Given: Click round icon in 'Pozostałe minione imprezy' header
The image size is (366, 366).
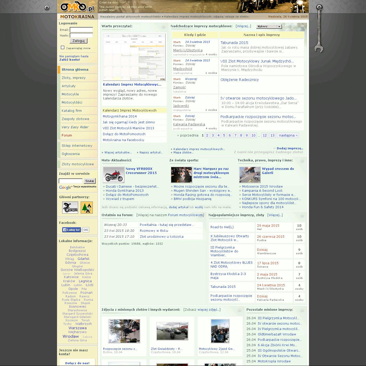Looking at the screenshot, I should coord(302,310).
